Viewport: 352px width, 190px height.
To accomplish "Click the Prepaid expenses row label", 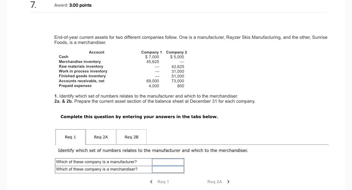I will 75,86.
